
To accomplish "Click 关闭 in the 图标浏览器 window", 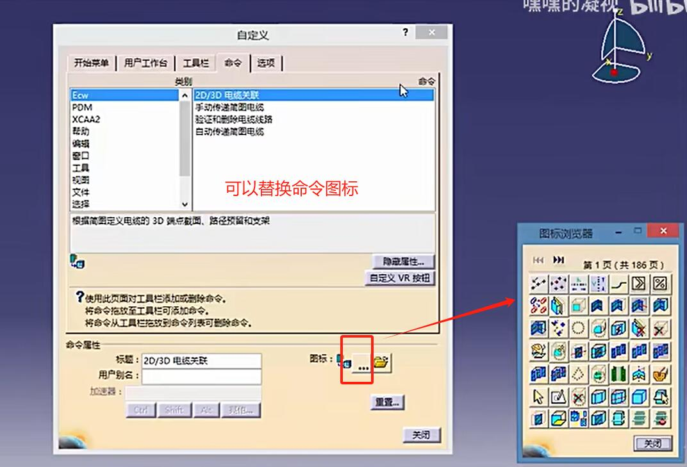I will (653, 443).
